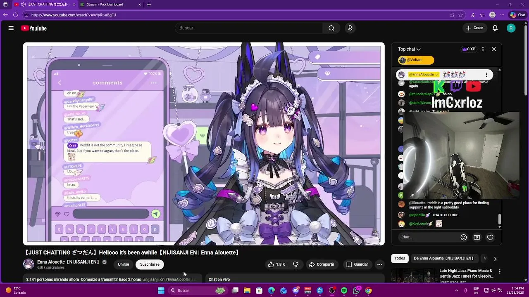Screen dimensions: 529x297
Task: Open the browser settings ellipsis menu
Action: point(503,15)
